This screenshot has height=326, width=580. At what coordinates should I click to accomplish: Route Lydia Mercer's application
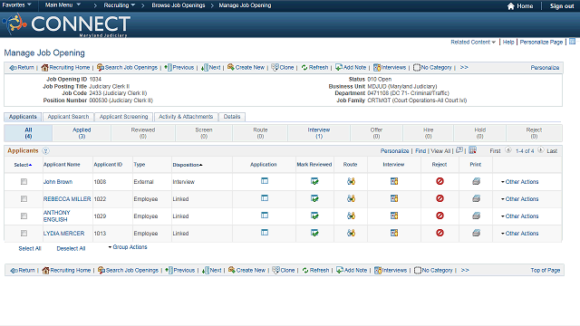tap(351, 233)
